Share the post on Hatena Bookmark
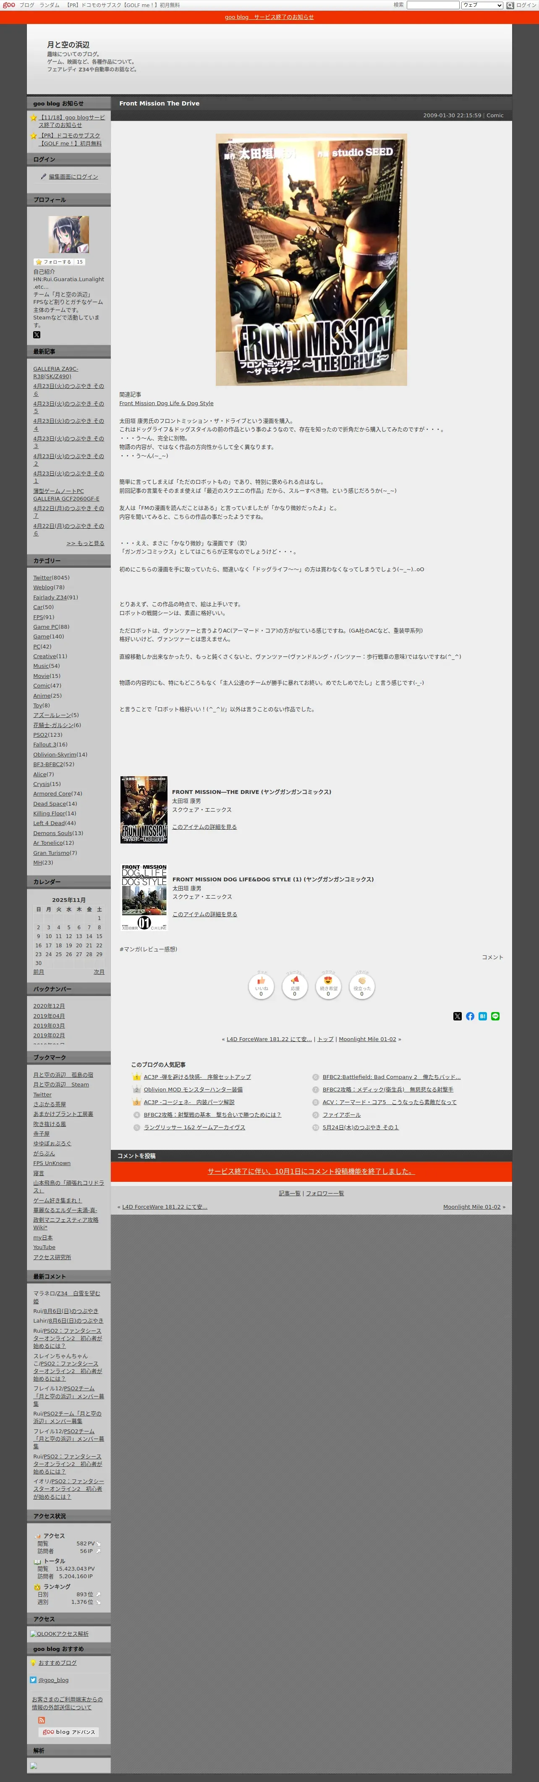The width and height of the screenshot is (539, 1782). (482, 1016)
